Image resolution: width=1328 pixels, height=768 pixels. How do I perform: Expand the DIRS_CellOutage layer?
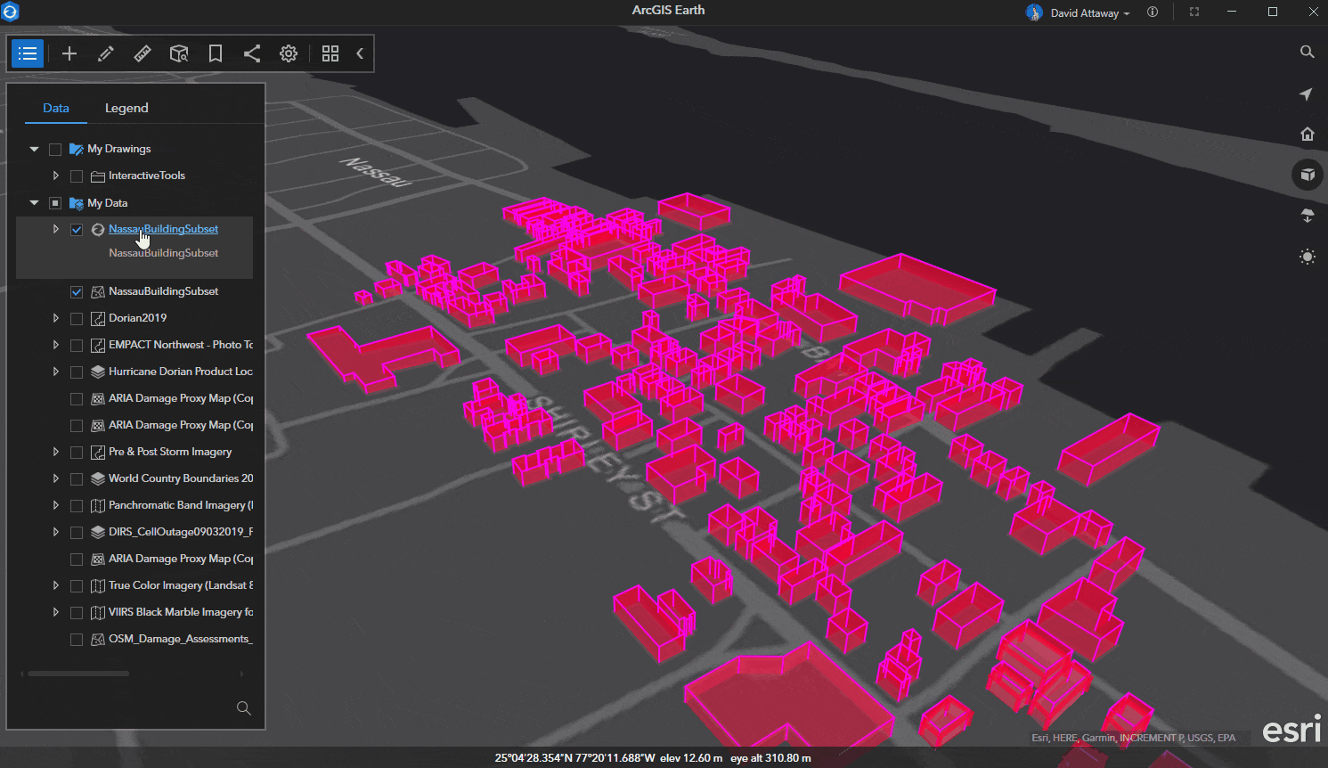pos(55,532)
